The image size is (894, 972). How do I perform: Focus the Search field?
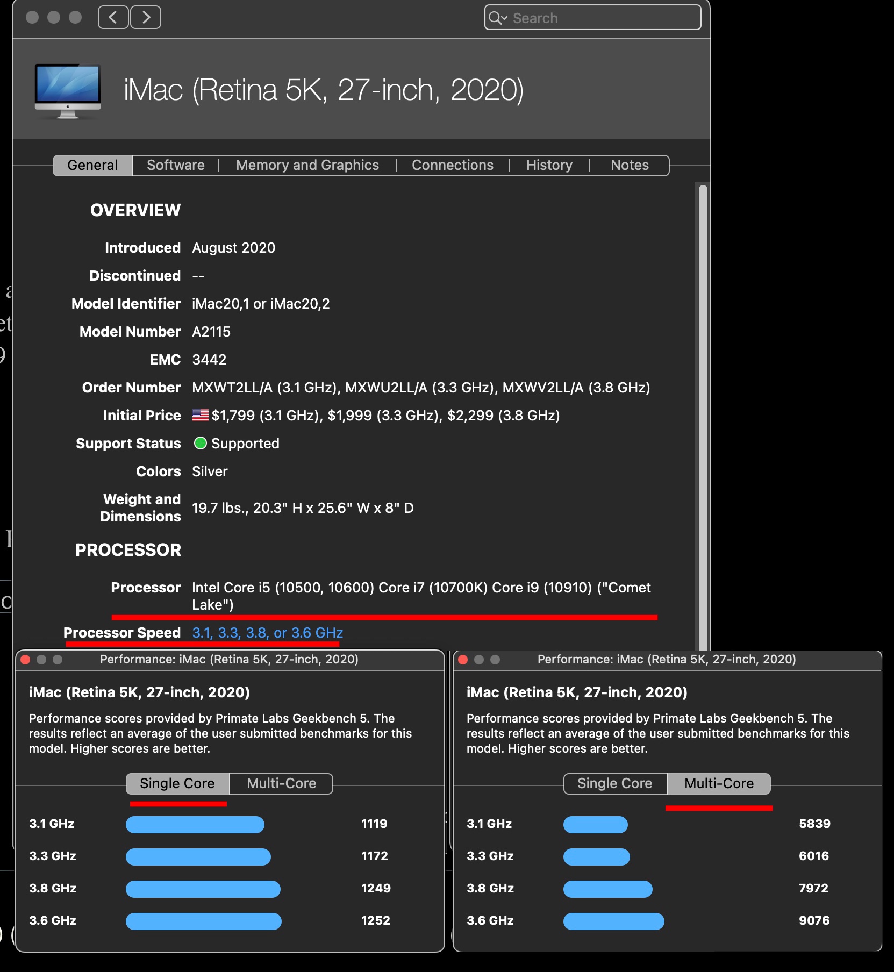tap(592, 18)
